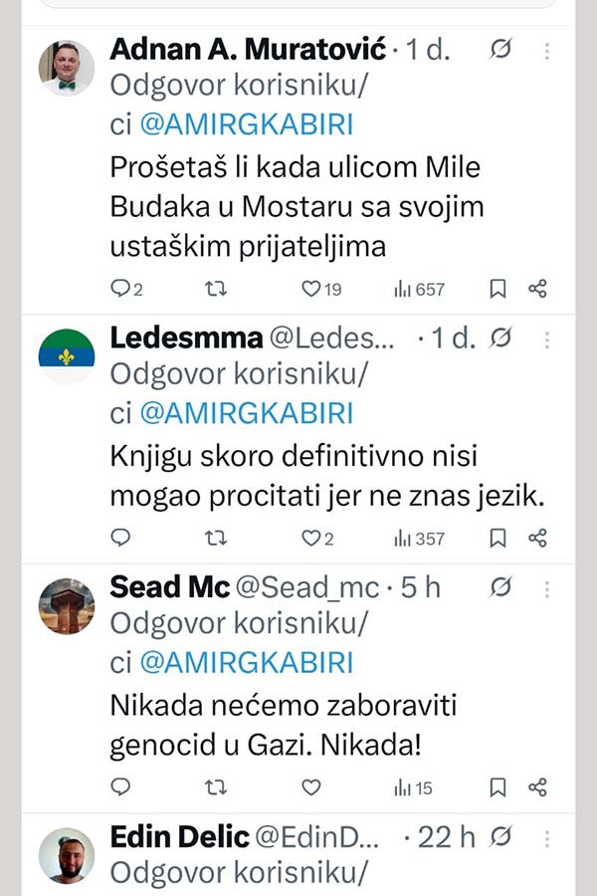Share Adnan A. Muratović's tweet

pos(537,289)
